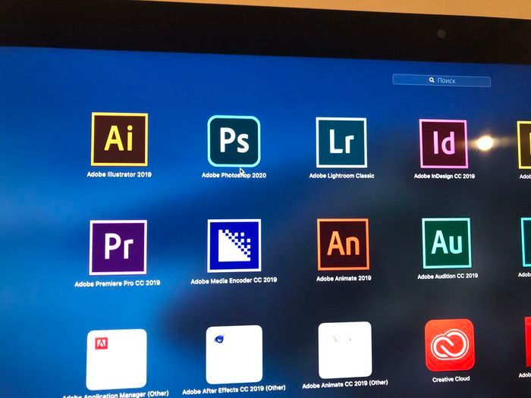The height and width of the screenshot is (398, 531).
Task: Click the "Adobe Audition CC 2019" label
Action: [x=448, y=276]
